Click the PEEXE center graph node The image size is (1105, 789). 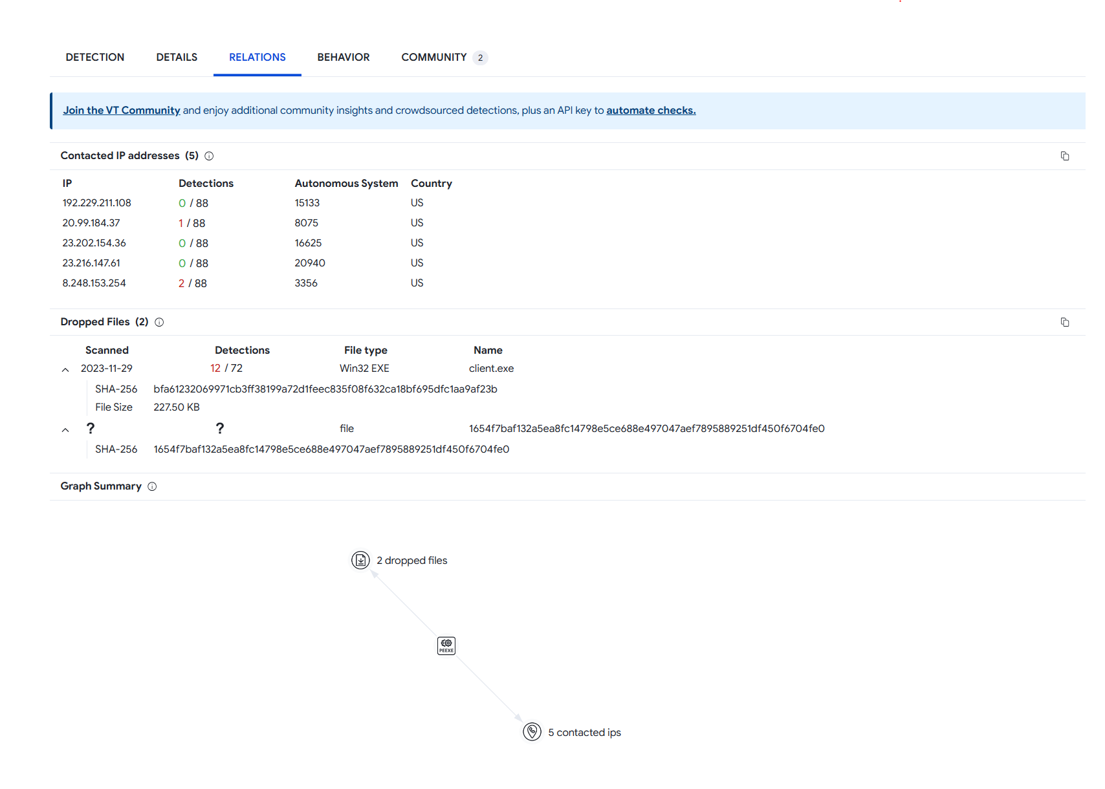tap(446, 645)
